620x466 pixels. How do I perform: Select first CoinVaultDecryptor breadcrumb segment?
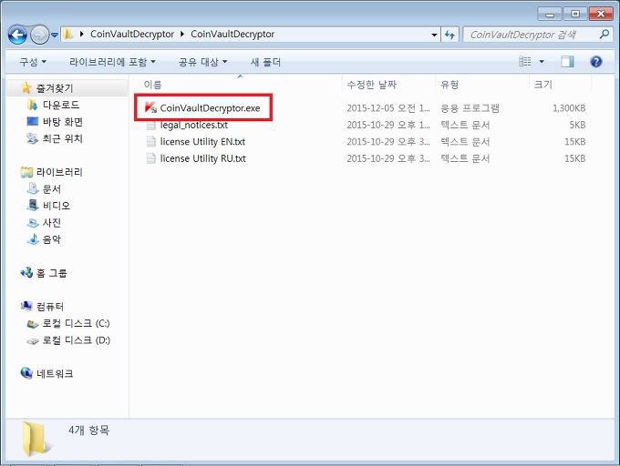[x=132, y=34]
